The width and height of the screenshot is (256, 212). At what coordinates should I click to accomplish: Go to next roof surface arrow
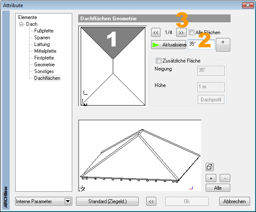pos(181,33)
